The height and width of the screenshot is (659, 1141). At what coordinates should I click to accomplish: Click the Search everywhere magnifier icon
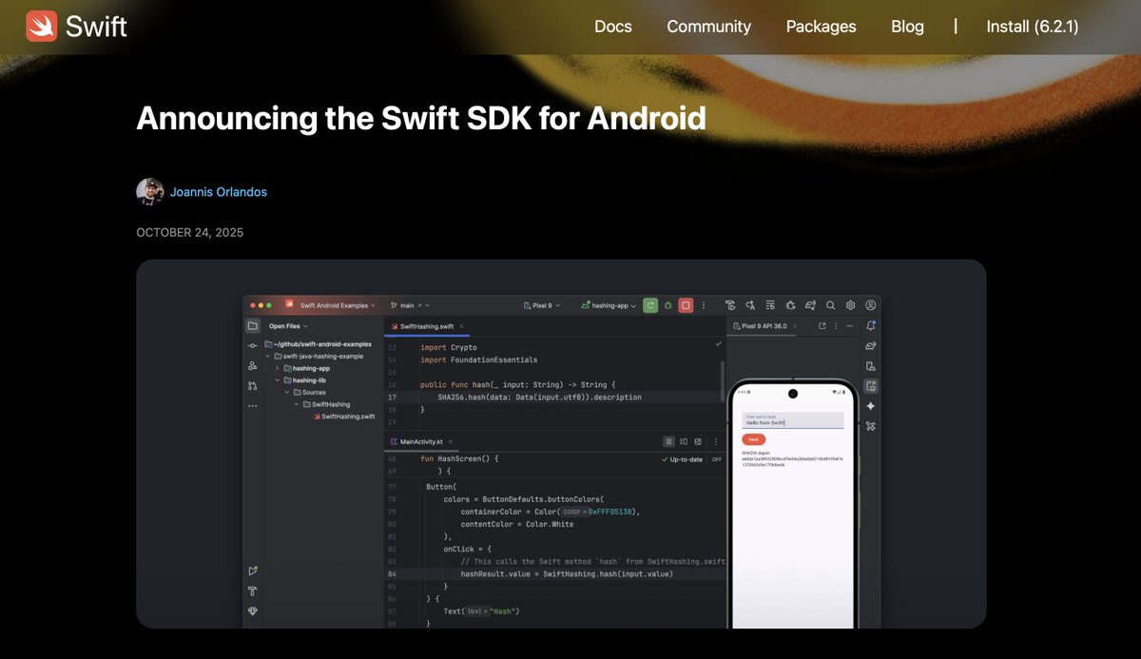[x=830, y=305]
